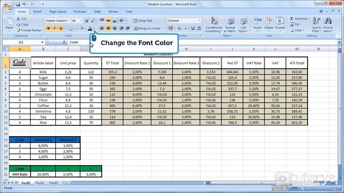The width and height of the screenshot is (344, 193).
Task: Click AutoSum button
Action: 300,19
